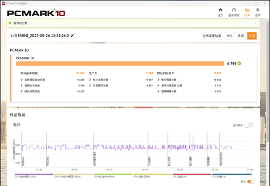The image size is (270, 186).
Task: Click the help question mark icon
Action: (x=256, y=23)
